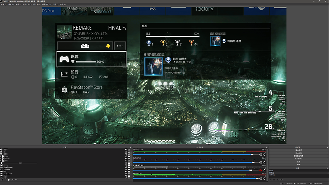Click the 流行 tile in preview

click(91, 74)
